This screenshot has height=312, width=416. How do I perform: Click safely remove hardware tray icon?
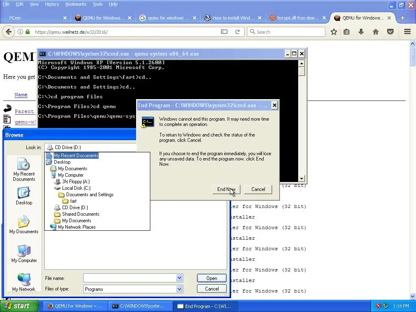point(386,306)
